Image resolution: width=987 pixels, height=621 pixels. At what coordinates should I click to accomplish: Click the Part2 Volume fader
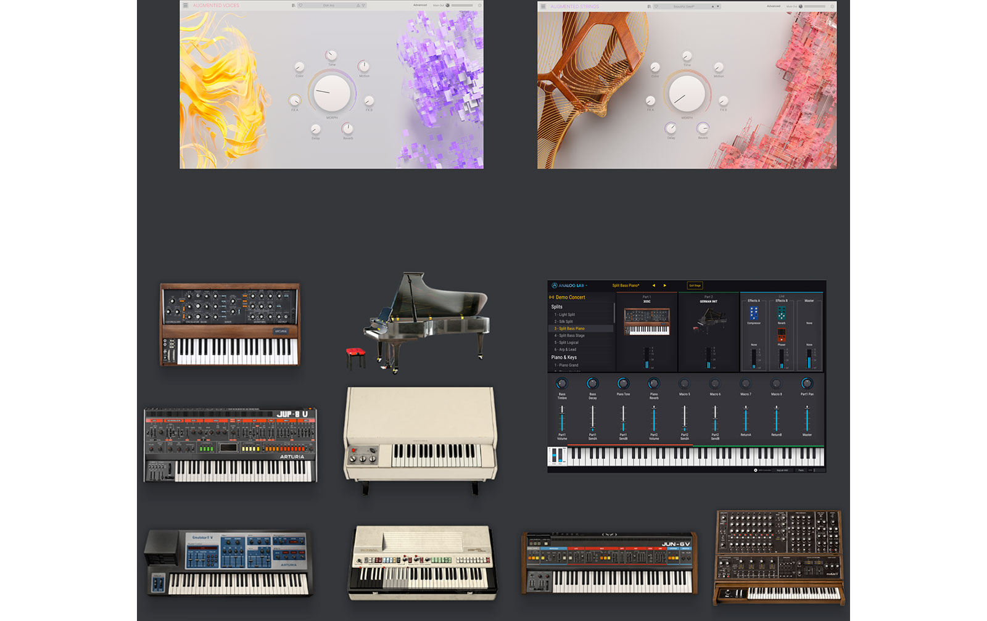point(654,419)
